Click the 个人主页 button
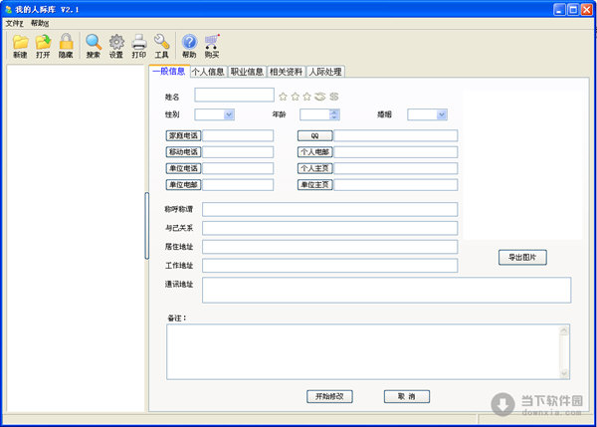 (x=314, y=168)
